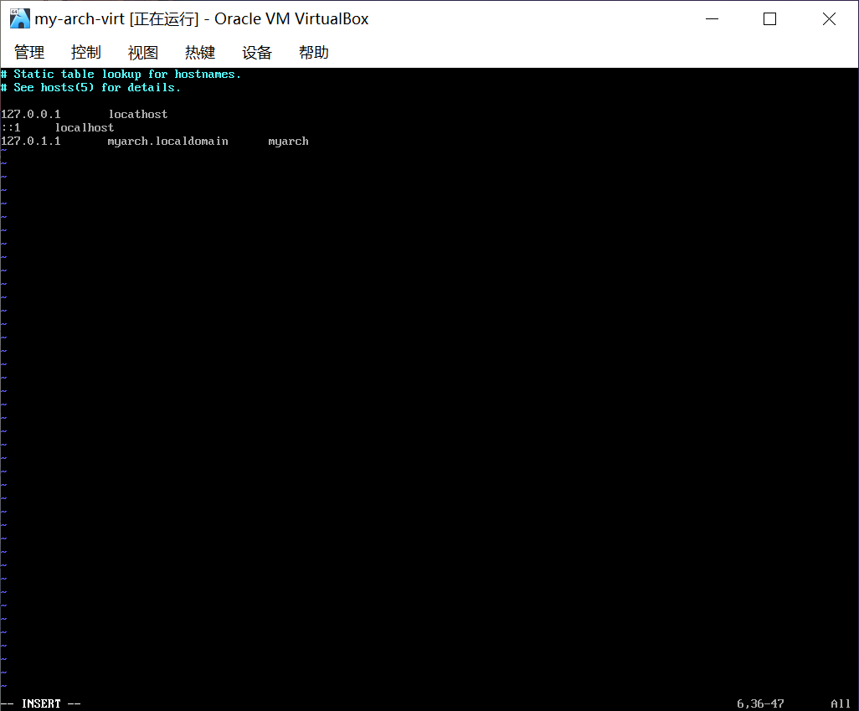Open the 控制 menu
The width and height of the screenshot is (859, 711).
86,53
